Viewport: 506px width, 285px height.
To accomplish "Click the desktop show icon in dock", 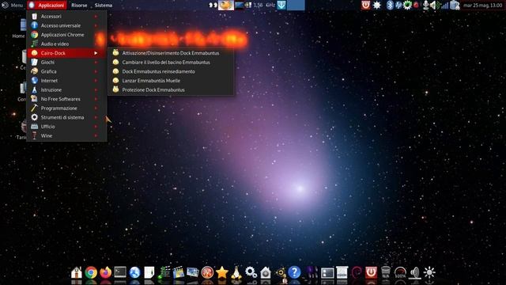I will (x=327, y=272).
